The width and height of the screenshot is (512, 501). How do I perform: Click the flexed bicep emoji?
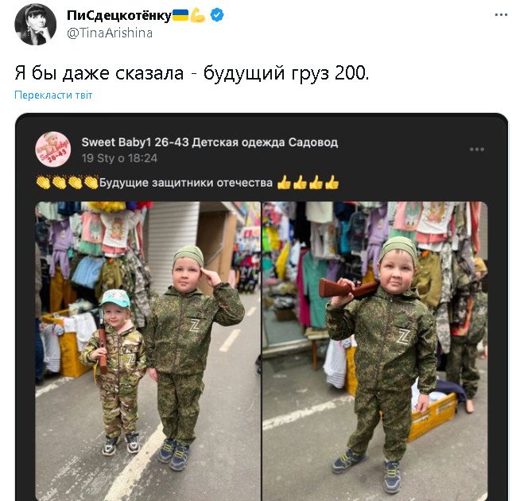197,15
